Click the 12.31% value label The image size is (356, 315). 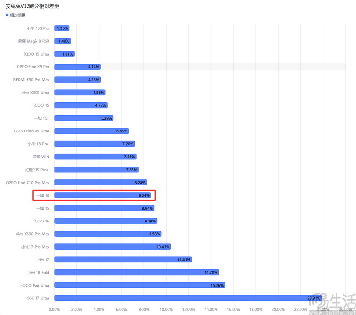coord(184,259)
